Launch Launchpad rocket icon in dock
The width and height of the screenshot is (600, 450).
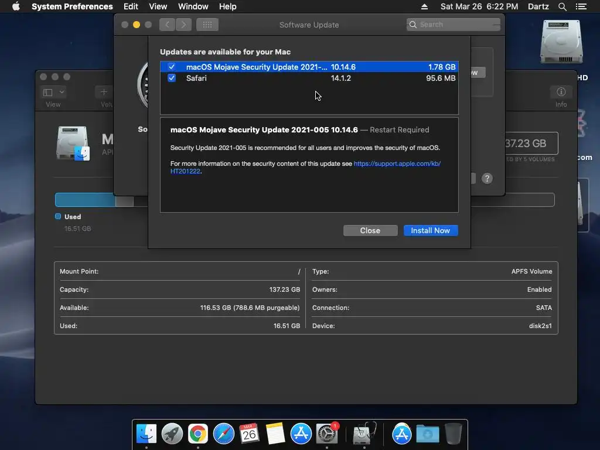pos(172,434)
